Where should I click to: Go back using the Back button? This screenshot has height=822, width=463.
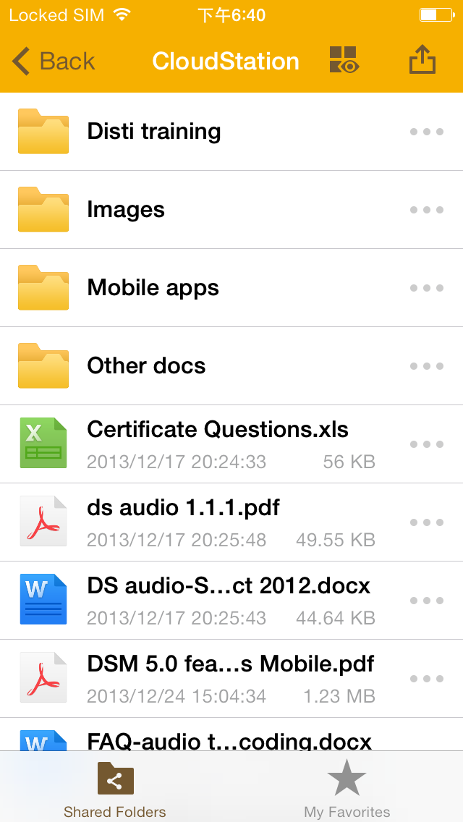(x=53, y=61)
